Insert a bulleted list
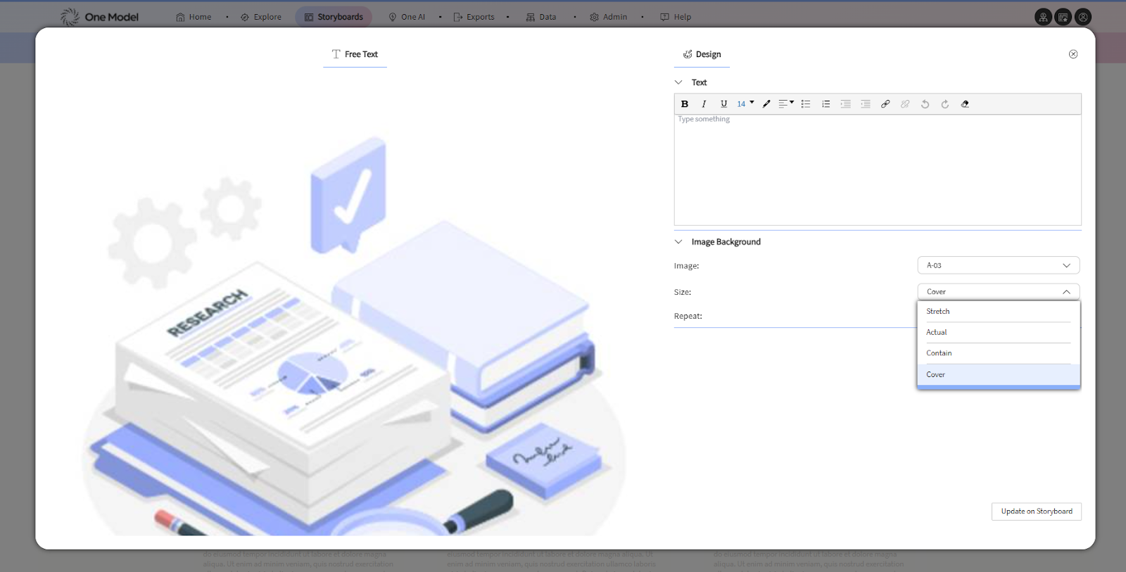Screen dimensions: 1126x572 806,104
